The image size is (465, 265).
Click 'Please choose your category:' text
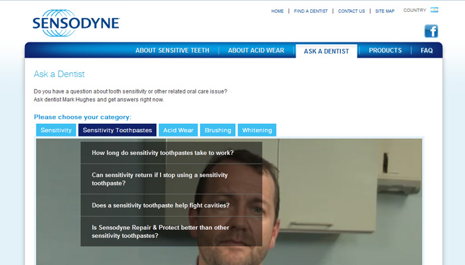(x=82, y=117)
